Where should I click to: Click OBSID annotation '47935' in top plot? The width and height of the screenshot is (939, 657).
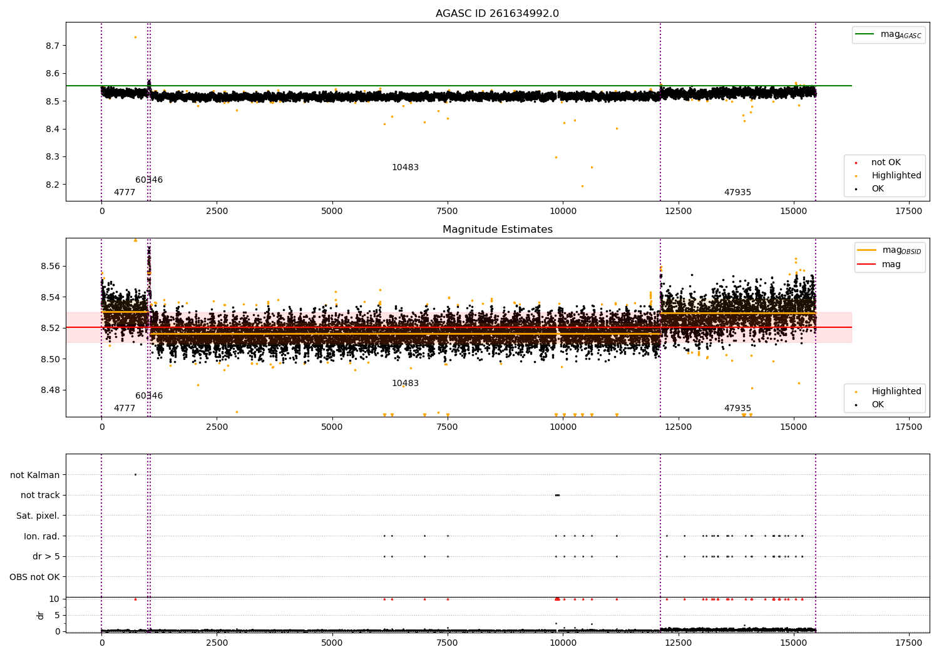[737, 193]
